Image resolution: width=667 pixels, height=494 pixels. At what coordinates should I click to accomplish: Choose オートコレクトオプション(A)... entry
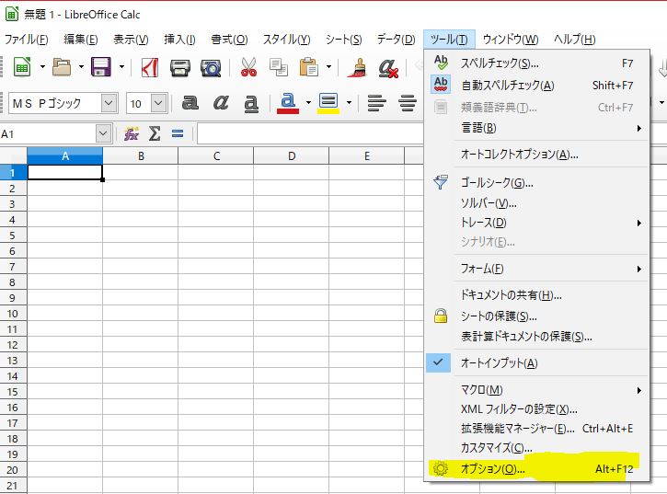click(x=536, y=154)
